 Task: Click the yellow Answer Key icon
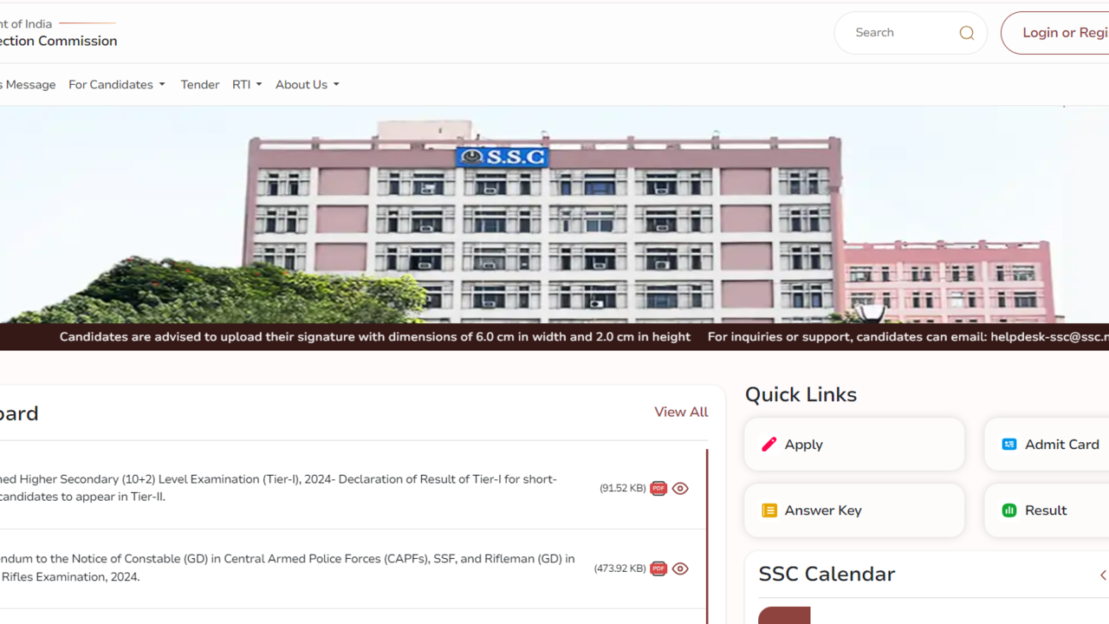(769, 510)
